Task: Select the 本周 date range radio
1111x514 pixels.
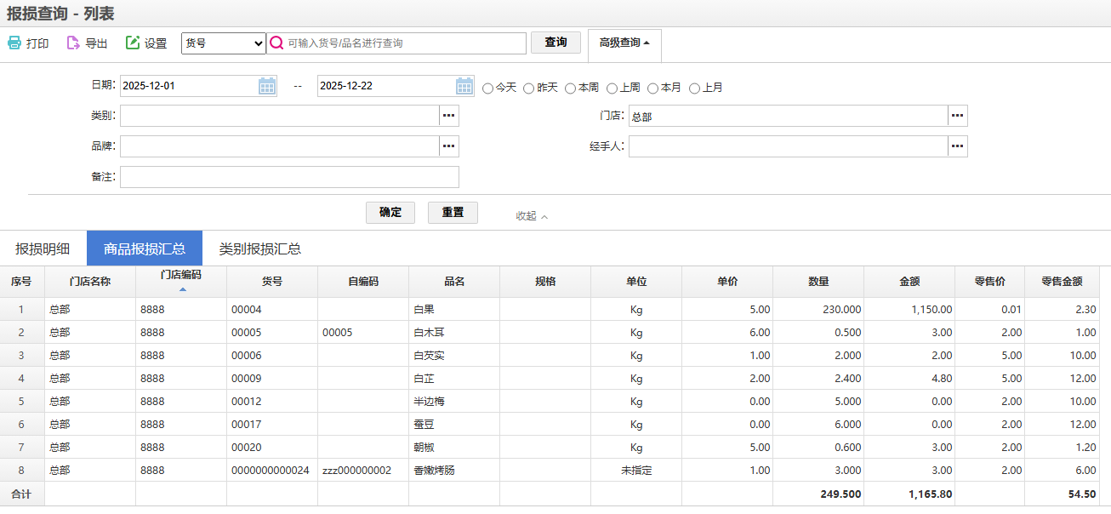Action: pos(571,88)
